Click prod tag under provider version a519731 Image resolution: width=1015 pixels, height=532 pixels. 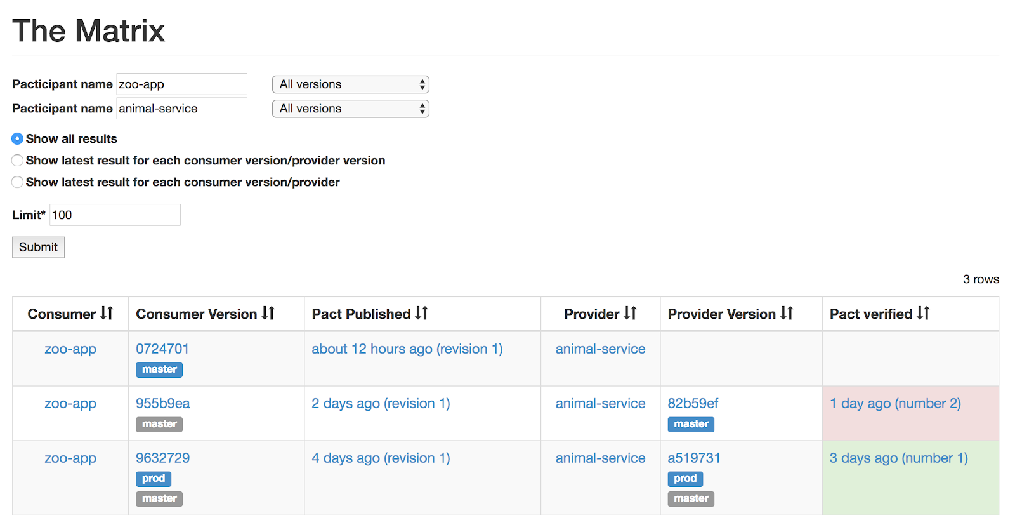[685, 479]
